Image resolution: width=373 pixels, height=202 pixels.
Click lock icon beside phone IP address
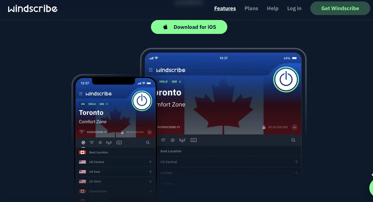coord(122,132)
